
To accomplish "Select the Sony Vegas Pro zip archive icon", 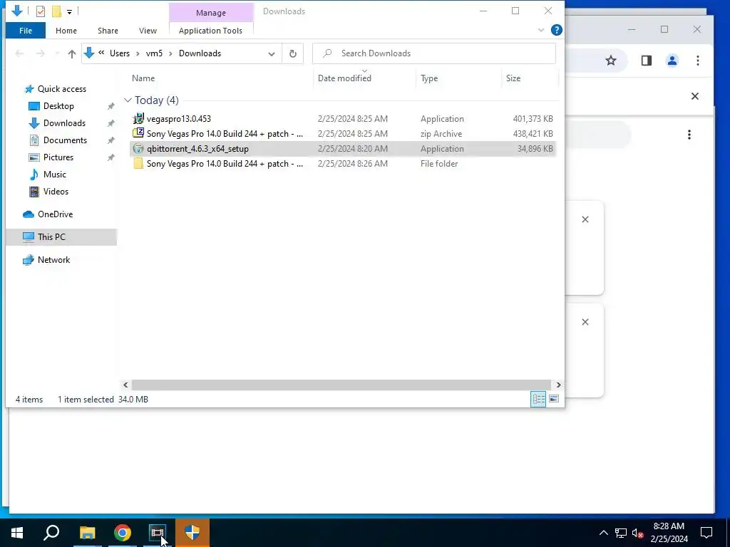I will pos(138,133).
